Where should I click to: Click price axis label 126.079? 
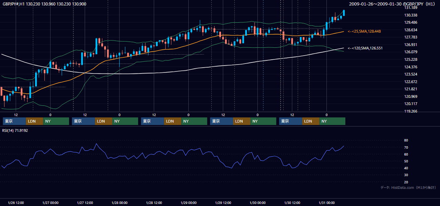pos(411,52)
